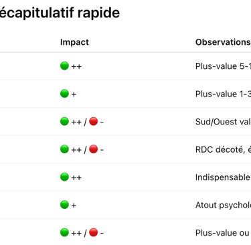Click the "Sud/Ouest val" observation cell
251x245 pixels.
click(223, 122)
